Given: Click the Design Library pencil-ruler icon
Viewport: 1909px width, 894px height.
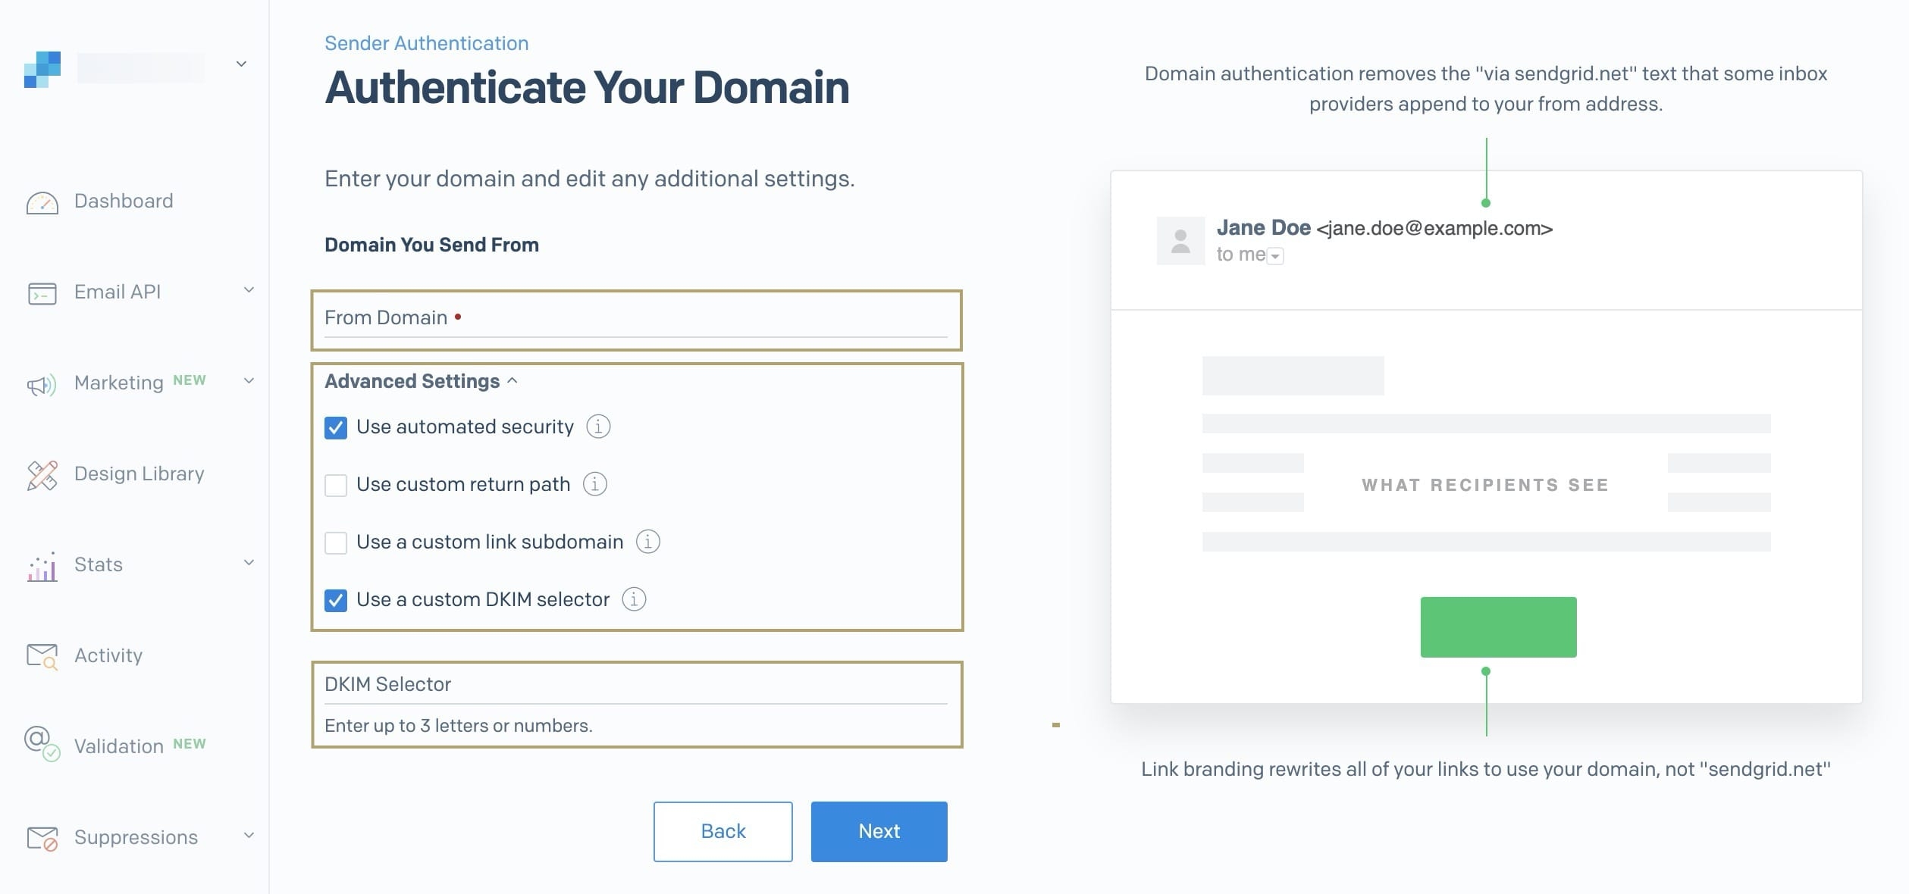Looking at the screenshot, I should coord(42,475).
